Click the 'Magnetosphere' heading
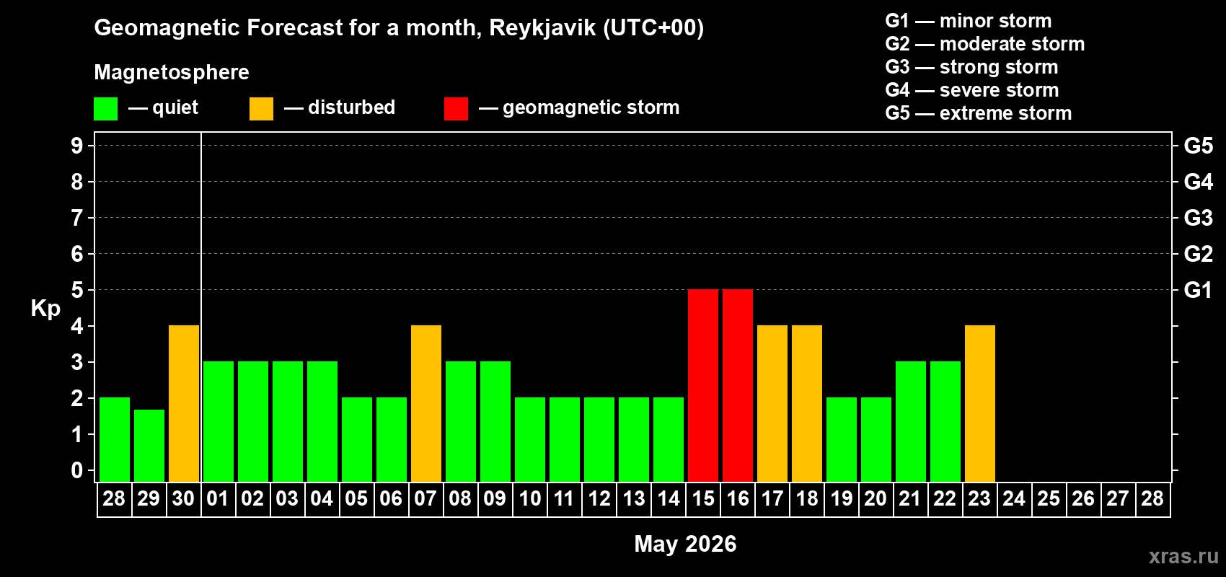Image resolution: width=1226 pixels, height=577 pixels. 172,72
